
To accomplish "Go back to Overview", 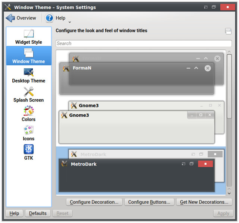I will pos(21,18).
